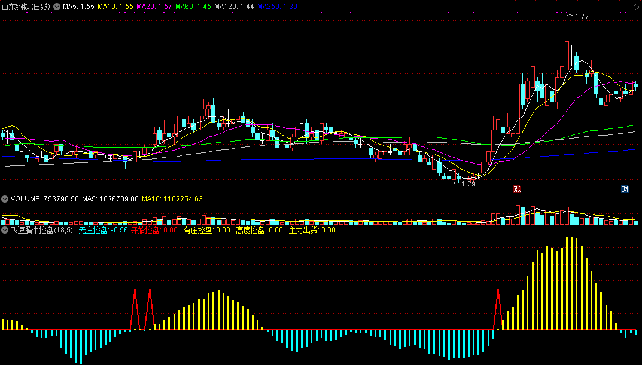
Task: Select the blue MA250: 1.39 label
Action: point(277,7)
